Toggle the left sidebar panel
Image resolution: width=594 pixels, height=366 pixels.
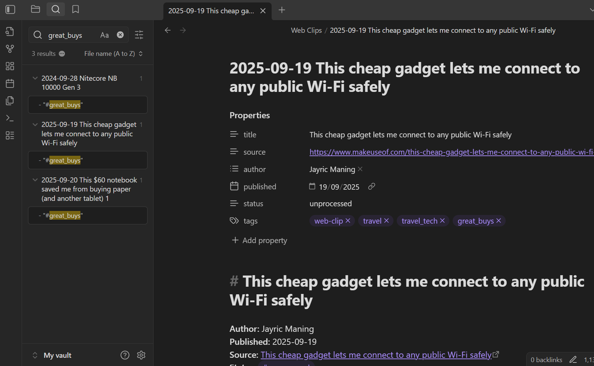10,9
